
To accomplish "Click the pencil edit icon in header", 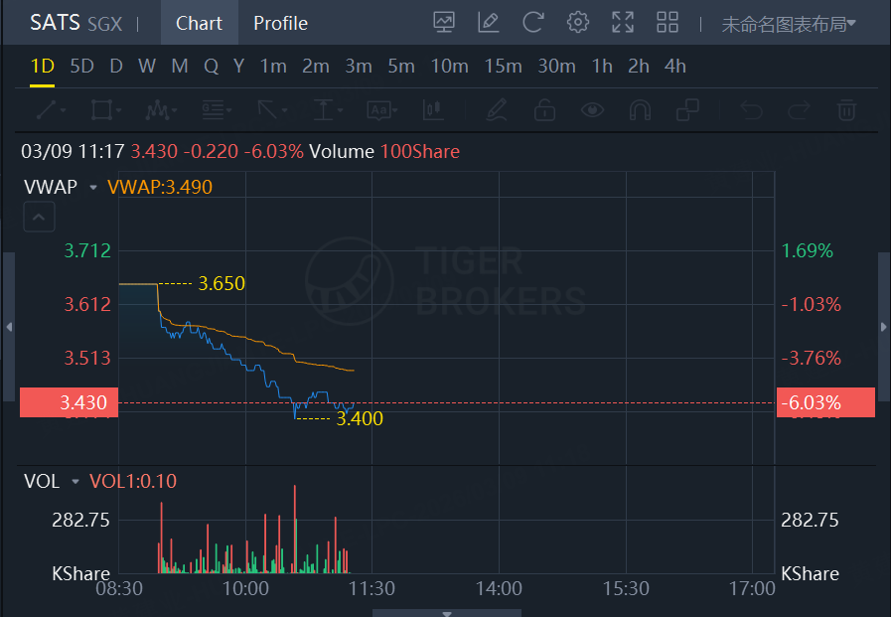I will 488,23.
